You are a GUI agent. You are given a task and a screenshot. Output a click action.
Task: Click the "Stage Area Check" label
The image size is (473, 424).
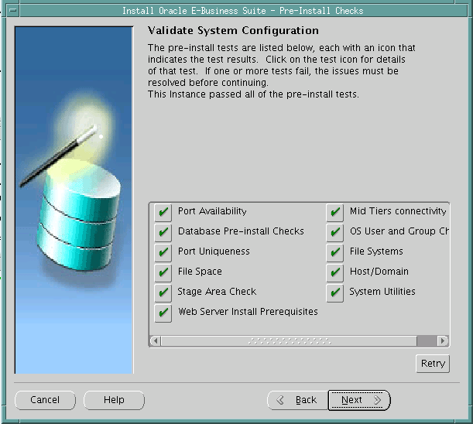(217, 292)
